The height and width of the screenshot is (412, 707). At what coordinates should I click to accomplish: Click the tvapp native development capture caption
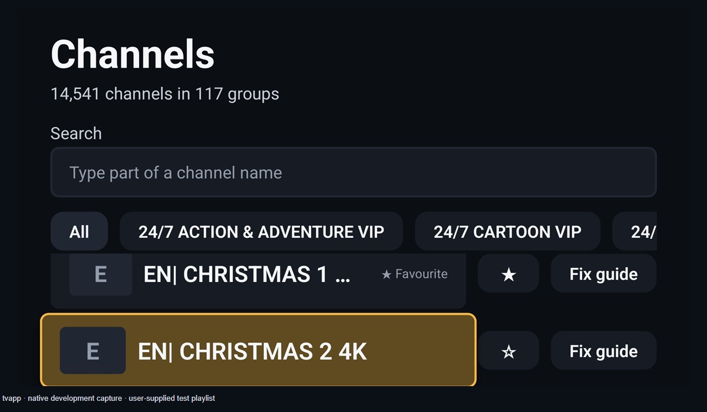[108, 398]
